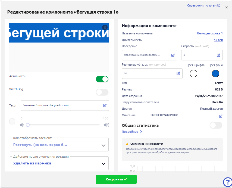
Task: Disable the Активность toggle
Action: tap(102, 79)
